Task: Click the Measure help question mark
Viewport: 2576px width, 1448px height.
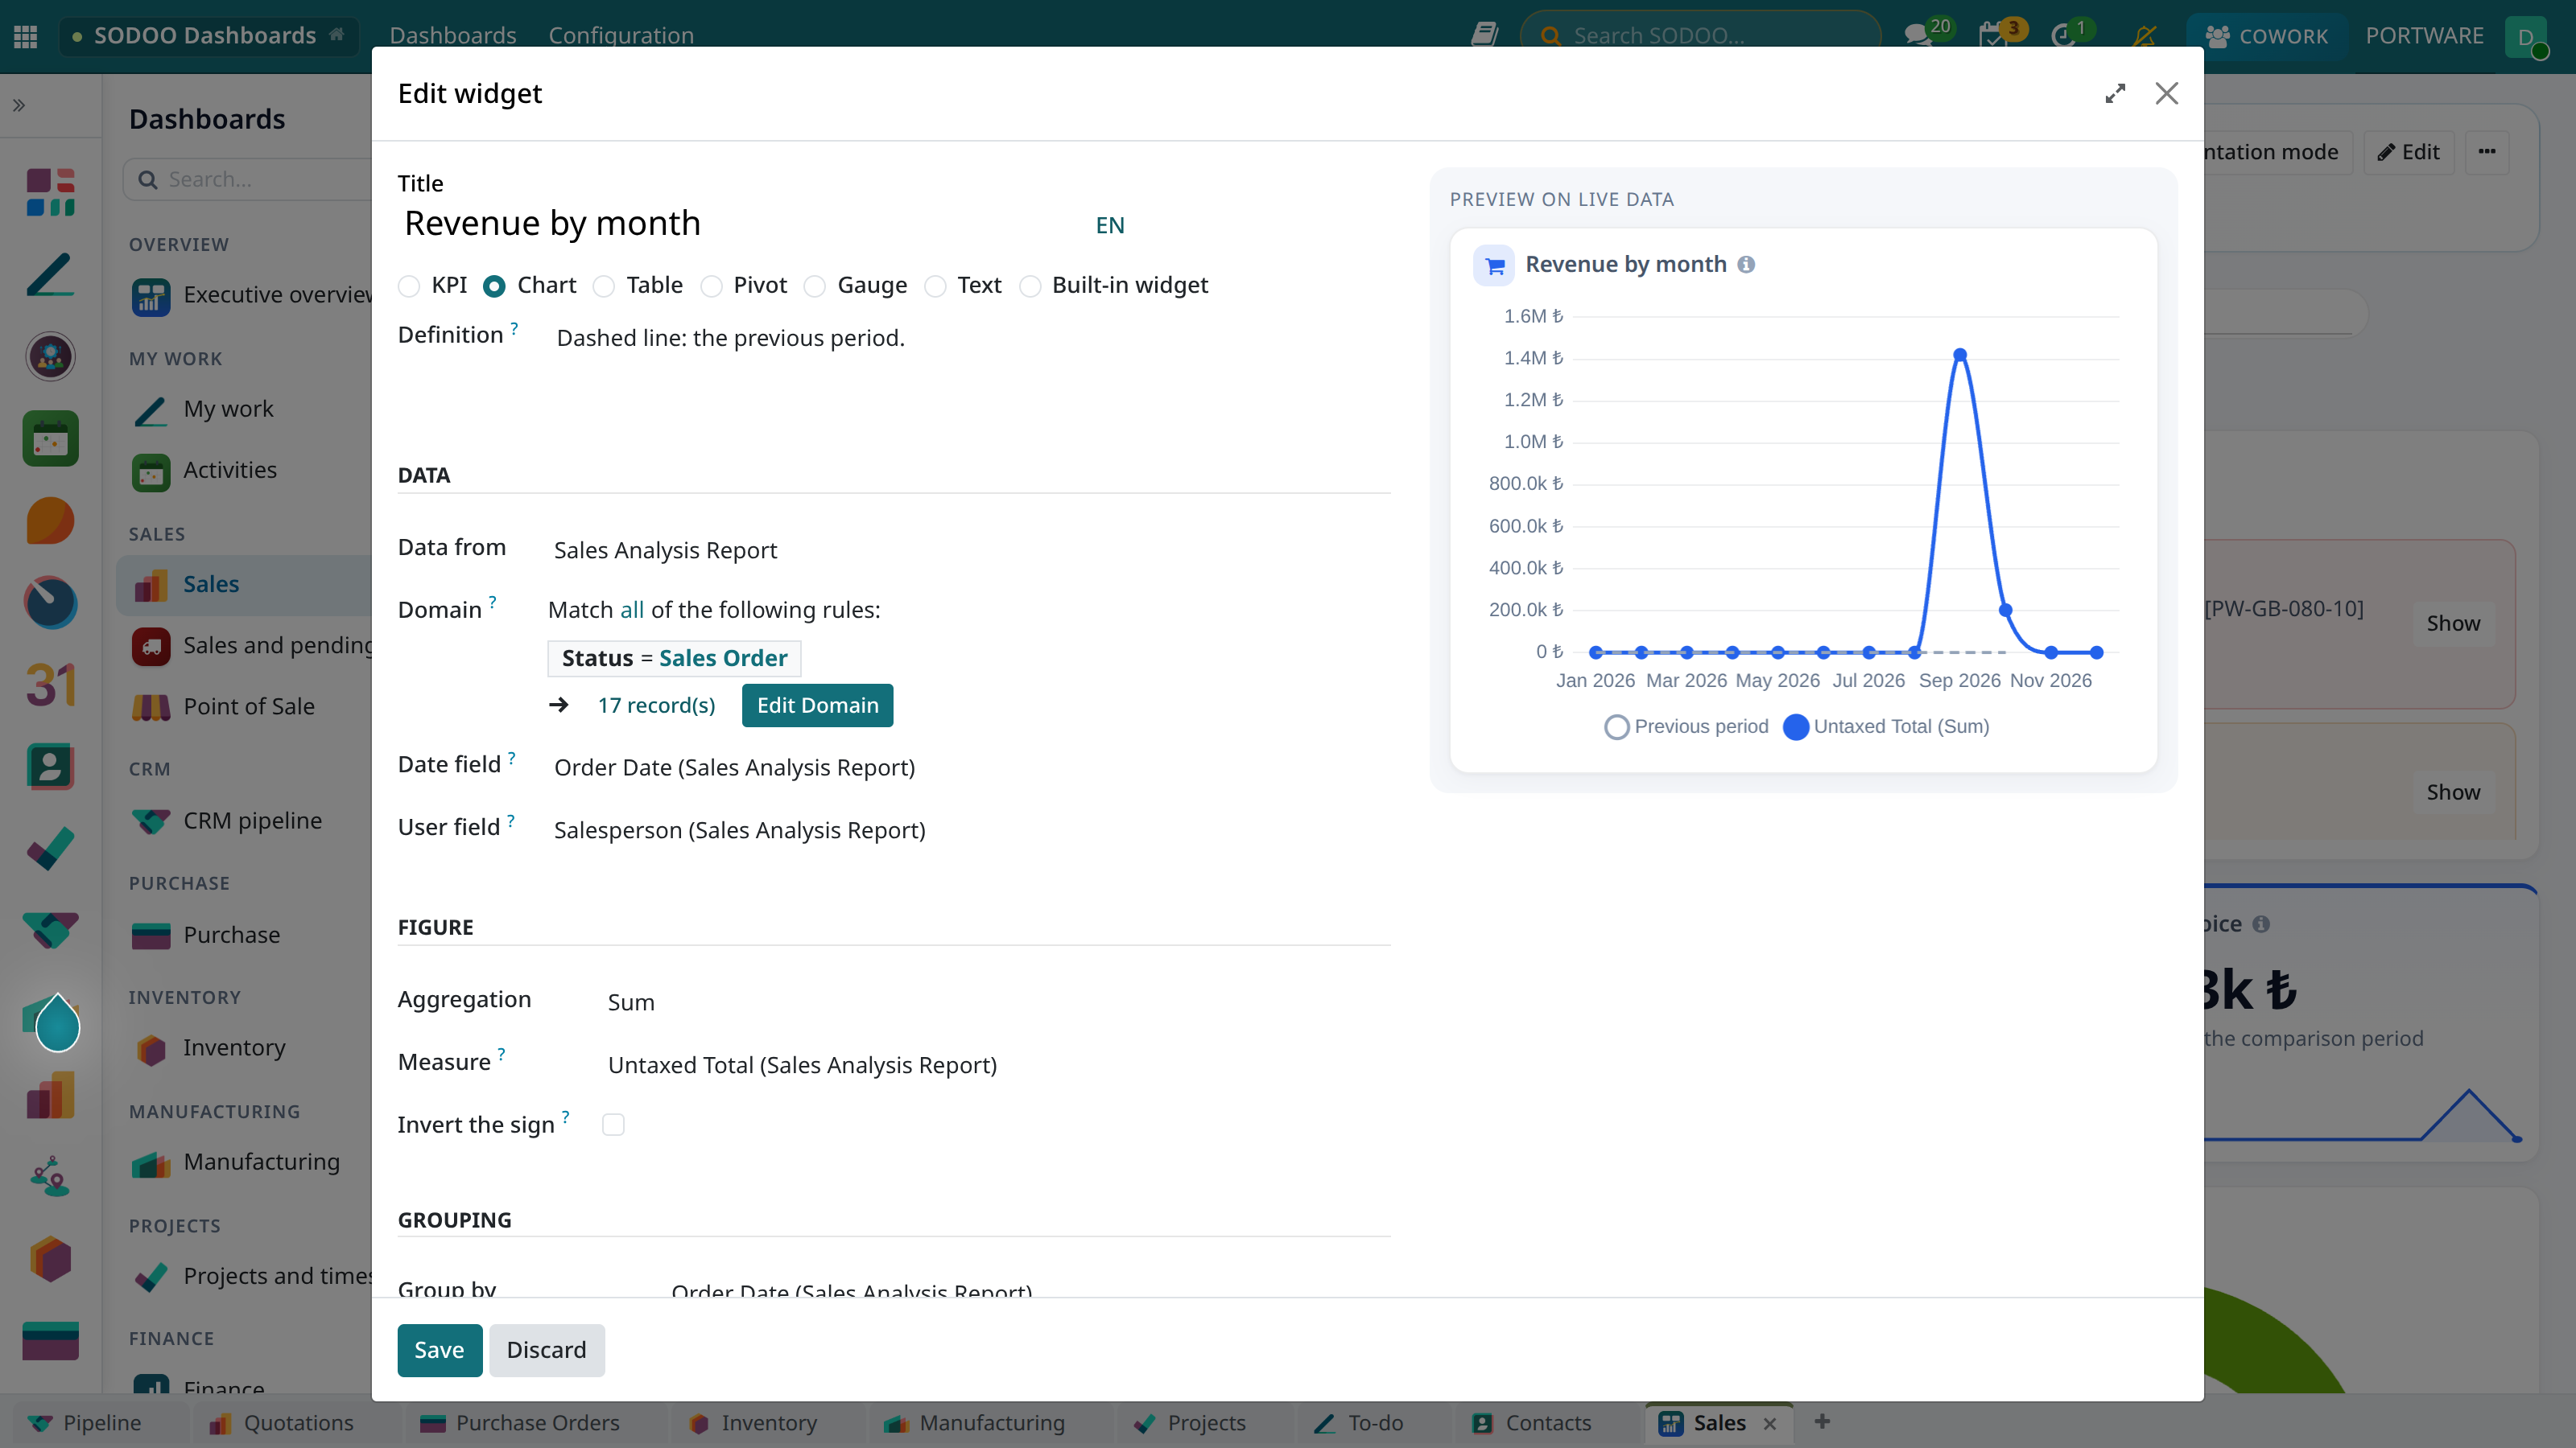Action: click(501, 1053)
